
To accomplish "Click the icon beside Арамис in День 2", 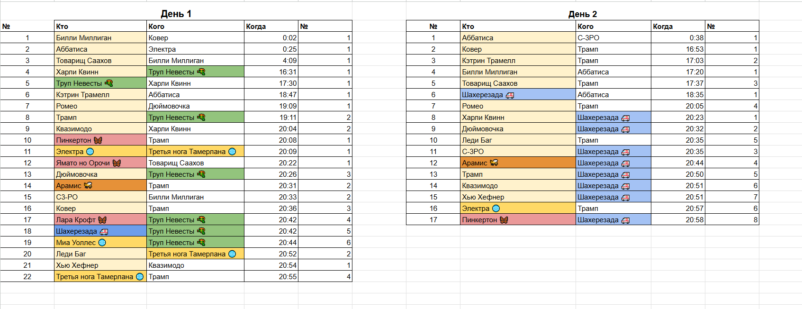I will click(x=494, y=163).
